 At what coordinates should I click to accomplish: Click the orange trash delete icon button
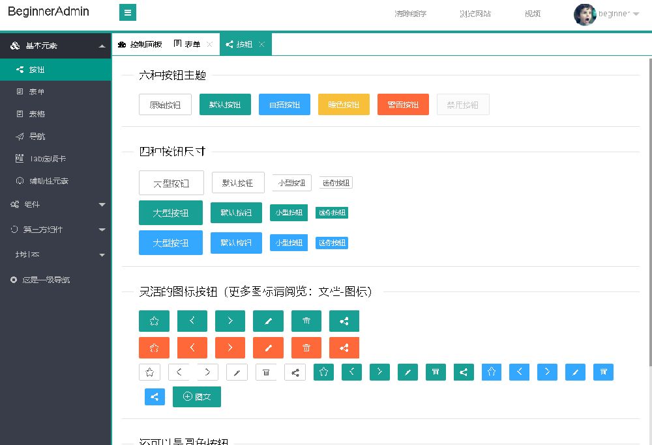[306, 347]
